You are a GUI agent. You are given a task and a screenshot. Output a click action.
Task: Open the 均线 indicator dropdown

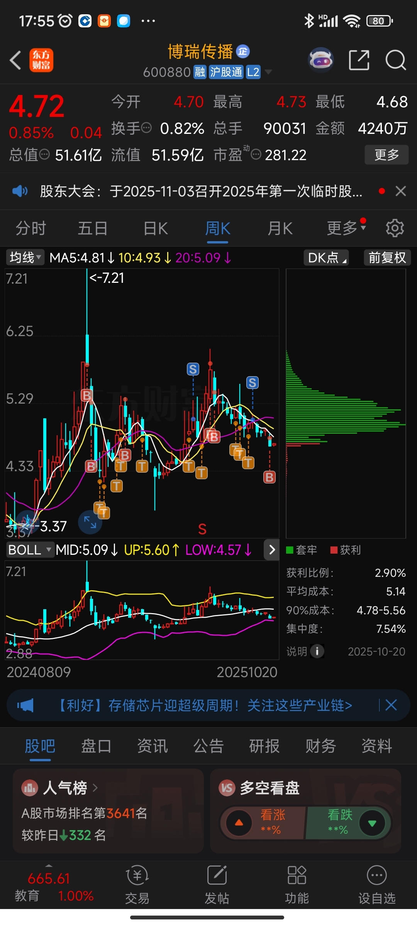click(x=25, y=257)
